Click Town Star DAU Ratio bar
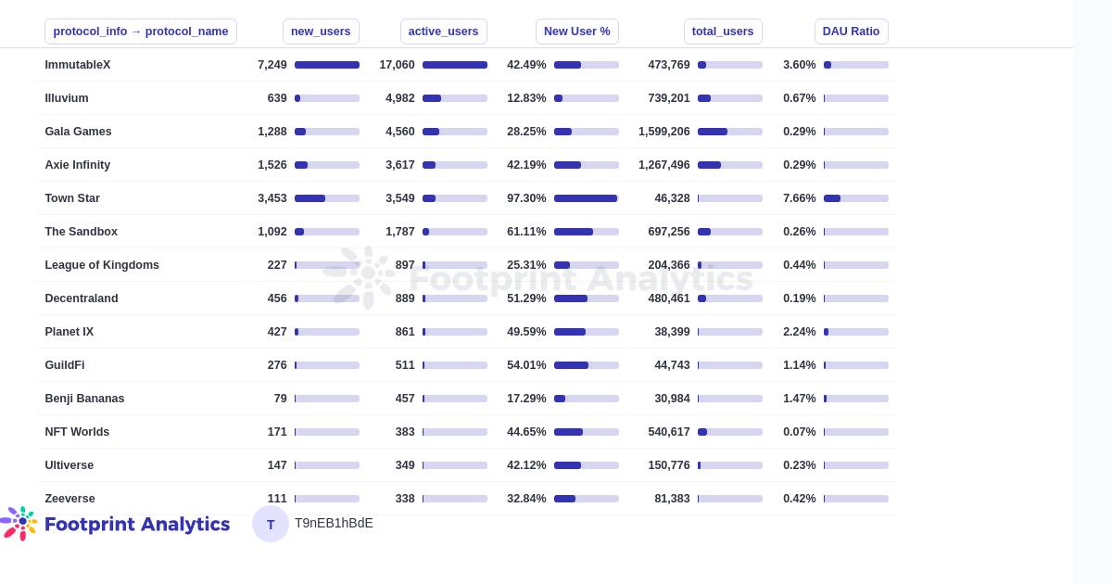 855,198
